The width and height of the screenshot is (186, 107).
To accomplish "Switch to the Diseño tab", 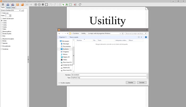I will click(3, 7).
